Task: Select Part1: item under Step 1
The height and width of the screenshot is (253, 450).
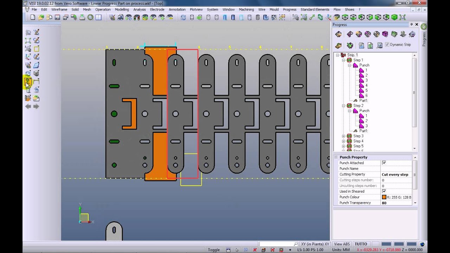Action: pyautogui.click(x=364, y=100)
